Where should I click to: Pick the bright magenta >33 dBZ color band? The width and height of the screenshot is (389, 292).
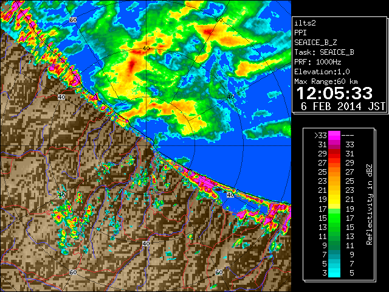click(x=334, y=135)
